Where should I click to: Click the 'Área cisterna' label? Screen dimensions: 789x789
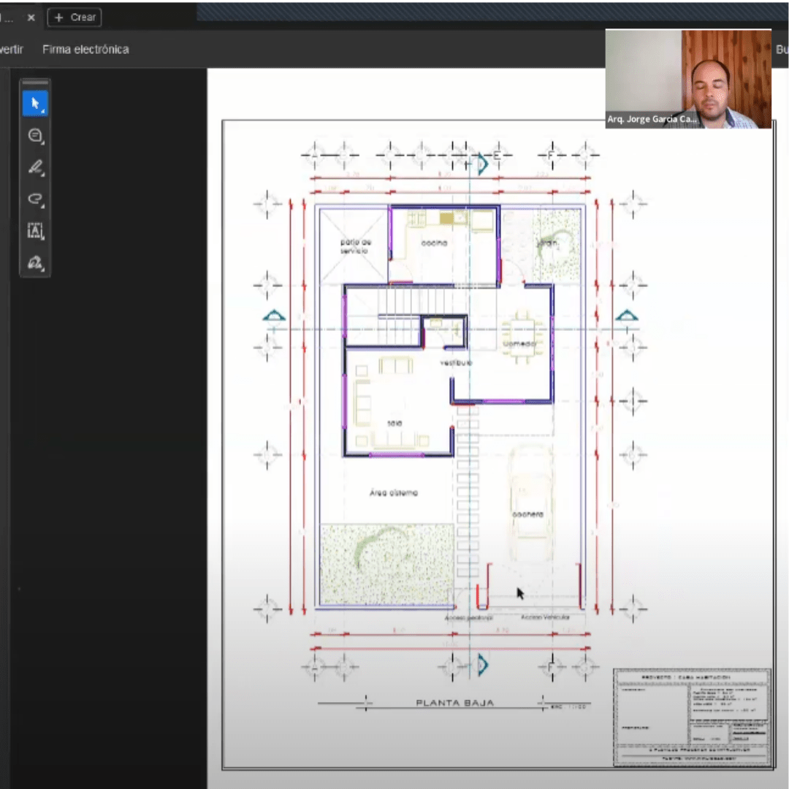point(394,493)
